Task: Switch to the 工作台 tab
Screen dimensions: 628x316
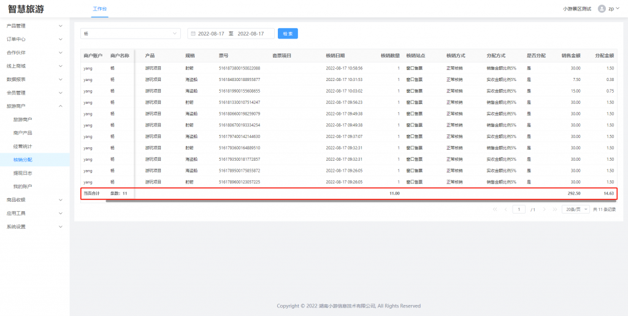Action: [99, 9]
